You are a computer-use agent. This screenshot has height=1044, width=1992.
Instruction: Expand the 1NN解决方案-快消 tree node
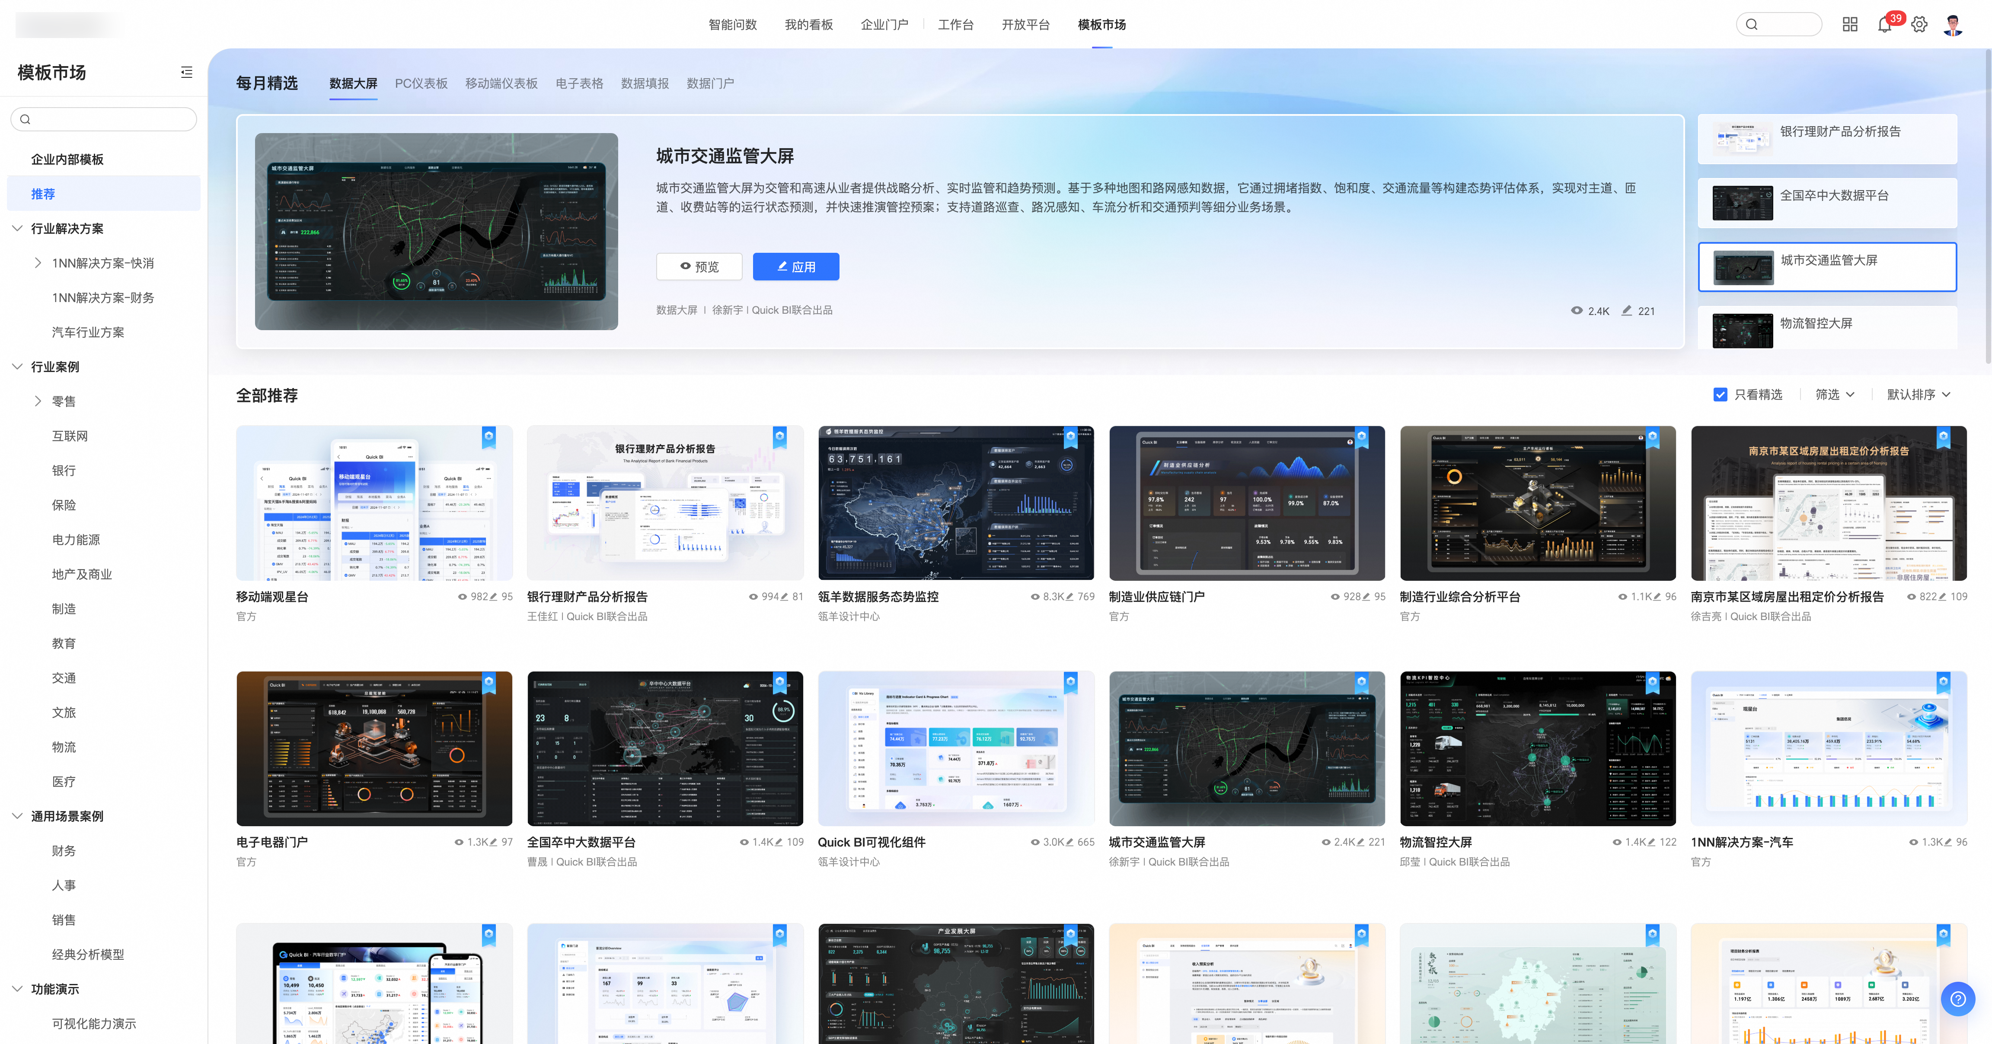click(x=38, y=263)
